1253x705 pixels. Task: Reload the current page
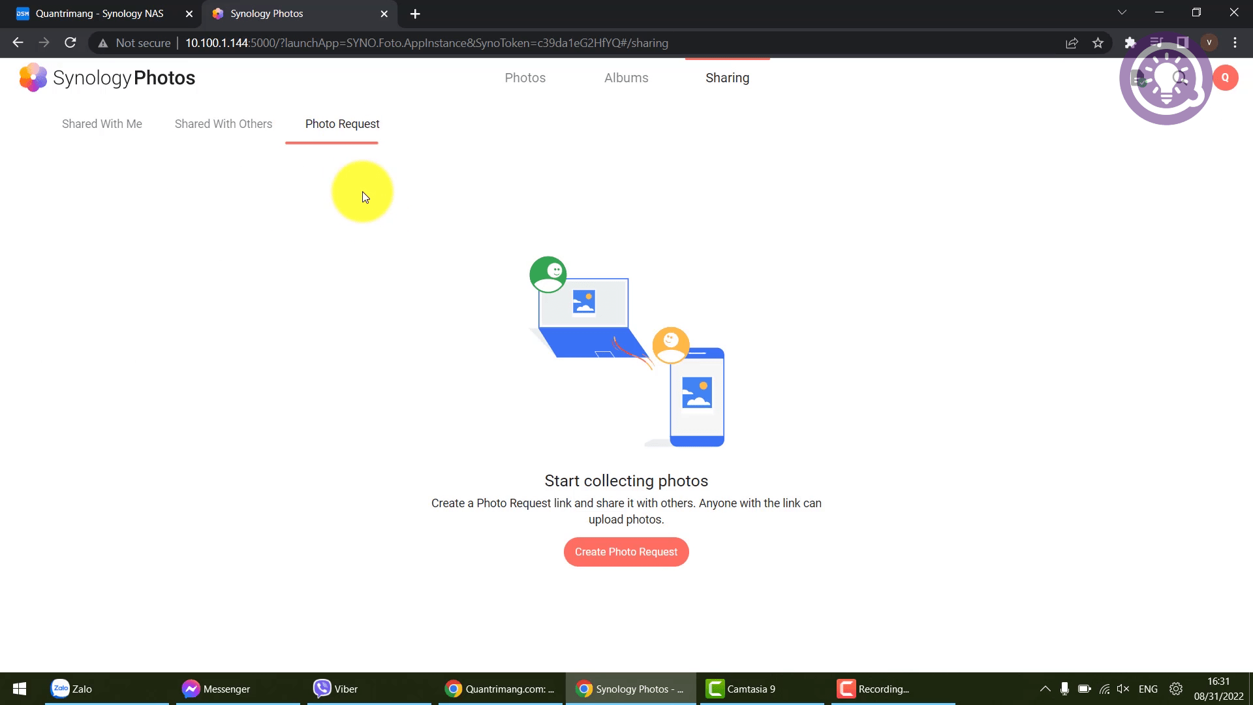[70, 43]
